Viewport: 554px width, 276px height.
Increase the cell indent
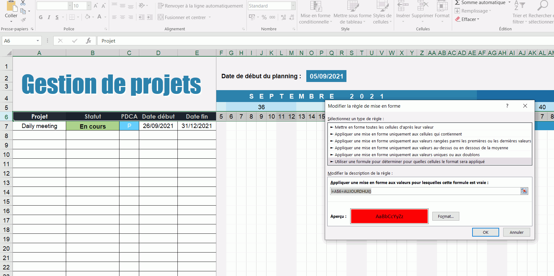[150, 17]
